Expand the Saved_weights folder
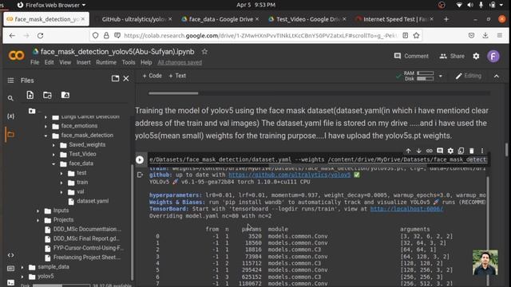Image resolution: width=511 pixels, height=287 pixels. click(53, 145)
